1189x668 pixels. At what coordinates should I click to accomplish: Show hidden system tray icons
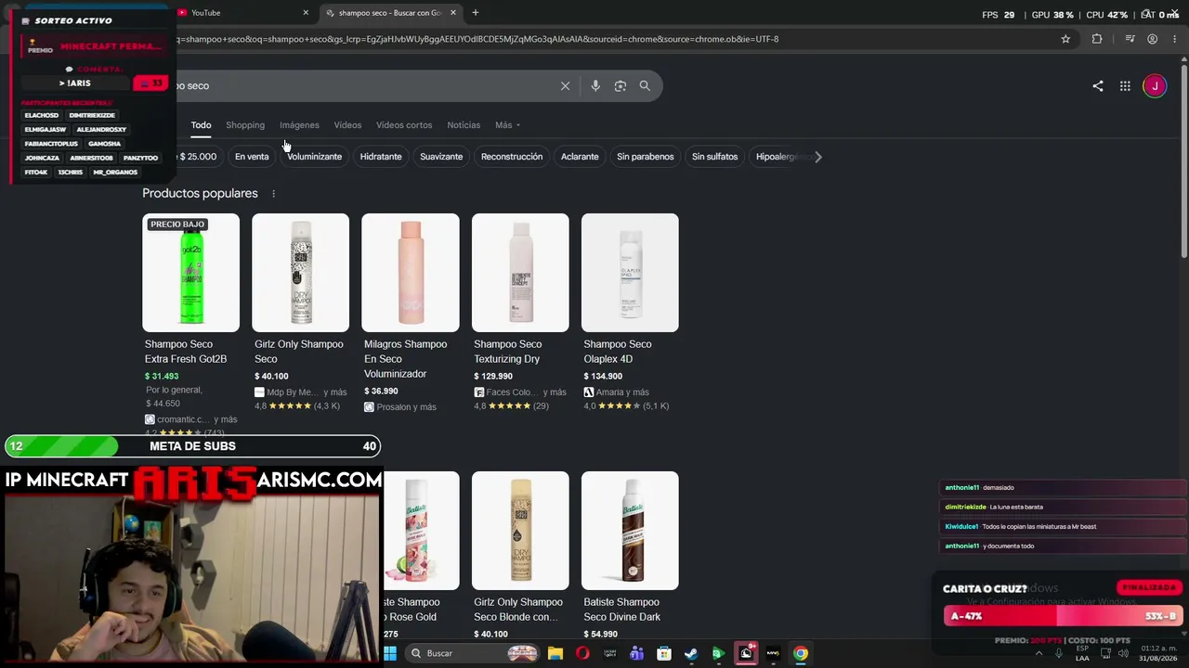[x=1039, y=653]
